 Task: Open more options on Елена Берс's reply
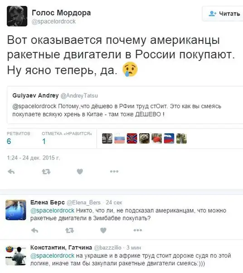(138, 230)
